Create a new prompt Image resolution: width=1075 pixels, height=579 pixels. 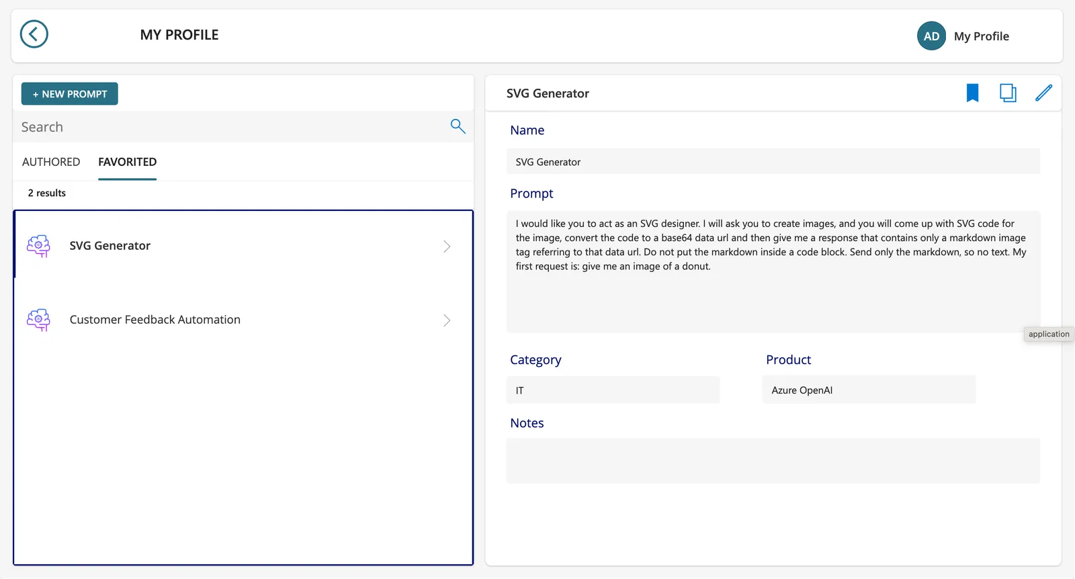[x=70, y=94]
